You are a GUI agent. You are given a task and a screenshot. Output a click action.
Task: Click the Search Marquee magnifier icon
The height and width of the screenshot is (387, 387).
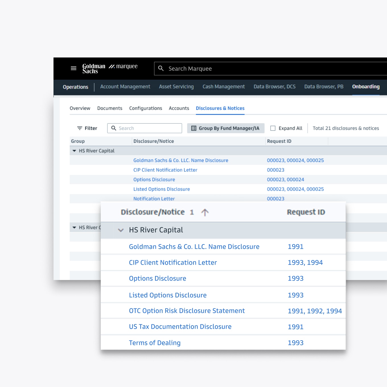click(x=161, y=68)
